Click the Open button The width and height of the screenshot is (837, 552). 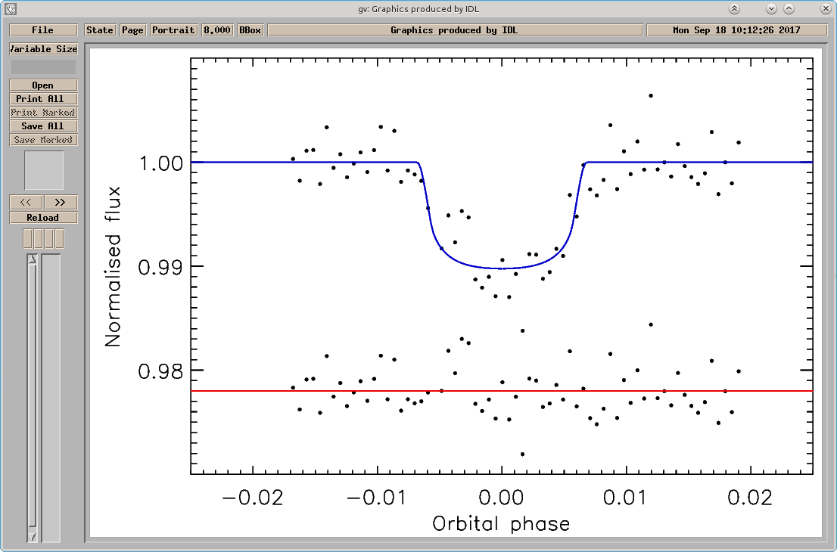coord(43,85)
